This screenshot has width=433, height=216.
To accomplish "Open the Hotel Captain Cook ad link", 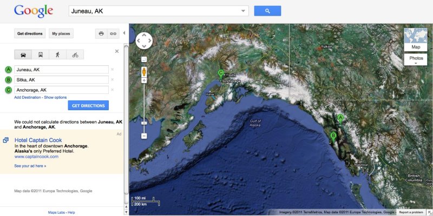I will point(38,140).
